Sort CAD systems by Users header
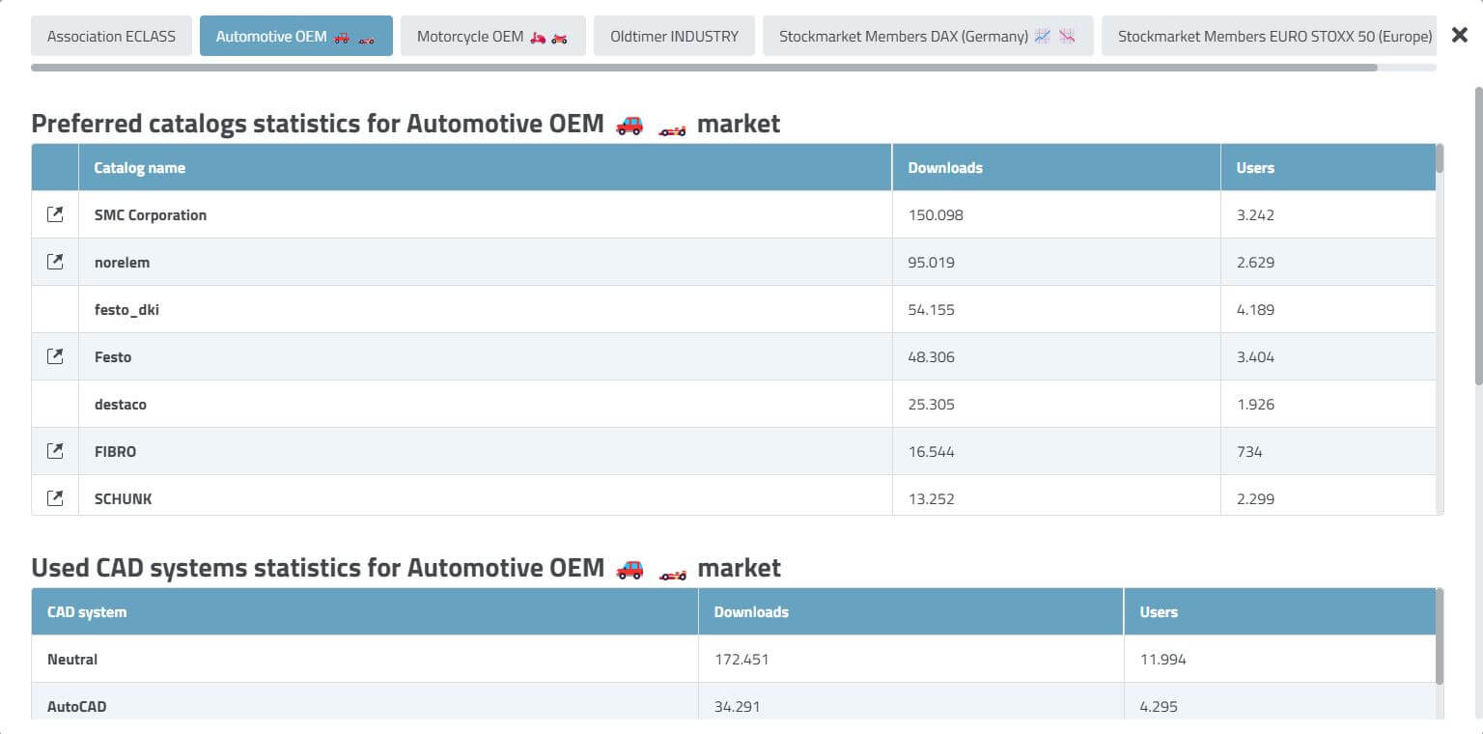Screen dimensions: 1483x734 point(1279,611)
